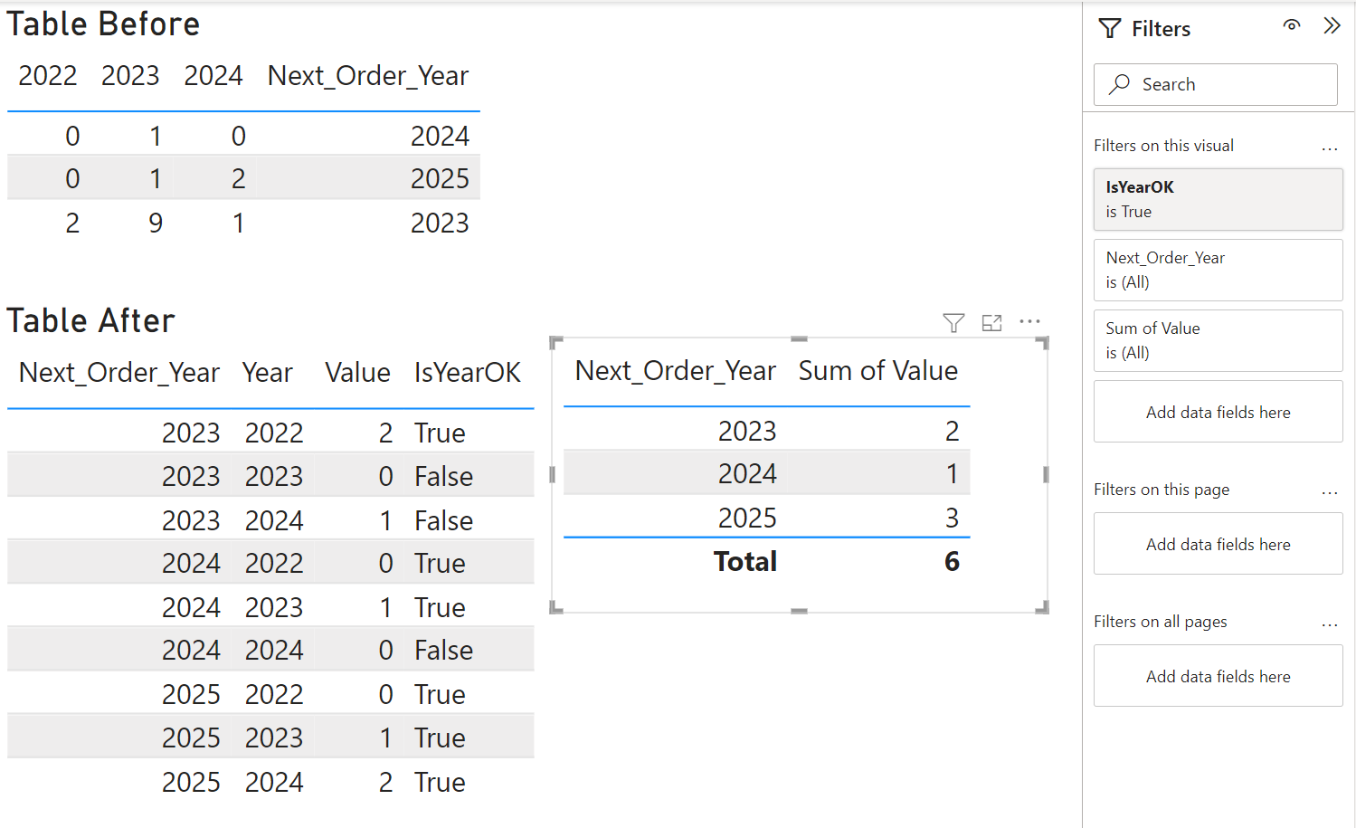The image size is (1356, 828).
Task: Click the False cell in the 2023 2023 row
Action: click(443, 477)
